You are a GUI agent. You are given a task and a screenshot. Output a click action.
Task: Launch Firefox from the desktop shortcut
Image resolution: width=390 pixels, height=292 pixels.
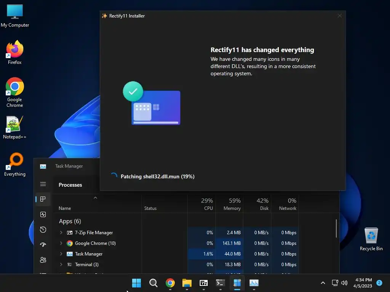pyautogui.click(x=15, y=52)
